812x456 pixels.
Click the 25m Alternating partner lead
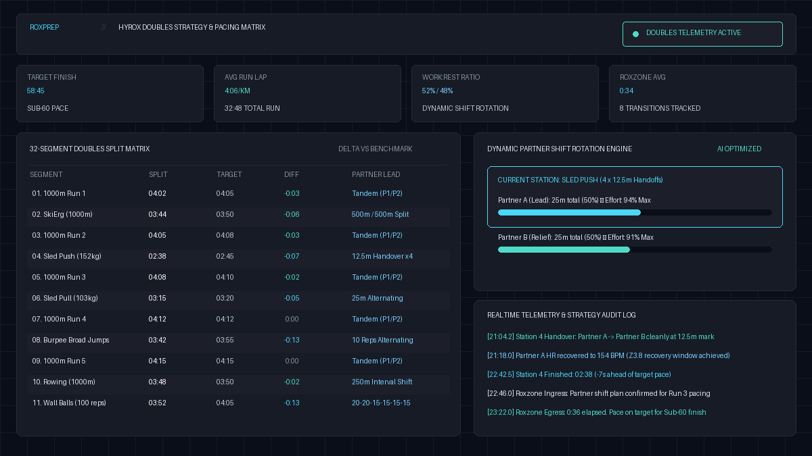[x=378, y=298]
